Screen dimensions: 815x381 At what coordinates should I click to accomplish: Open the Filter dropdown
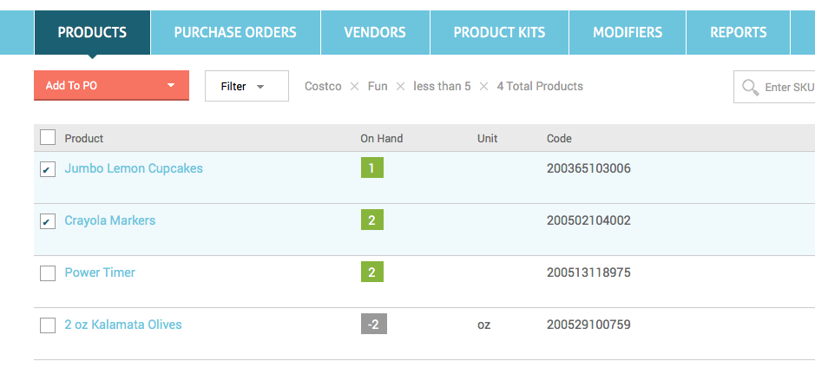point(246,86)
